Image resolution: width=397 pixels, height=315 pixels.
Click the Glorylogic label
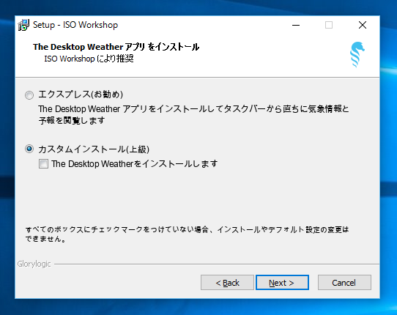pyautogui.click(x=34, y=264)
